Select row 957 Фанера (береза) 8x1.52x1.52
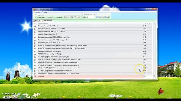The image size is (181, 101). click(92, 34)
